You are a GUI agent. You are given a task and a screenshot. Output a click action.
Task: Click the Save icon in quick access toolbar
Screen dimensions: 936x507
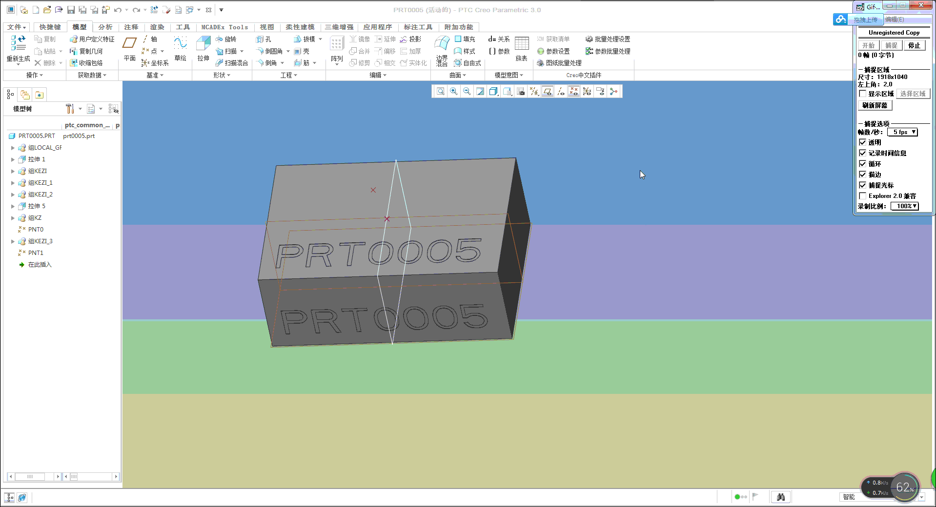point(71,10)
